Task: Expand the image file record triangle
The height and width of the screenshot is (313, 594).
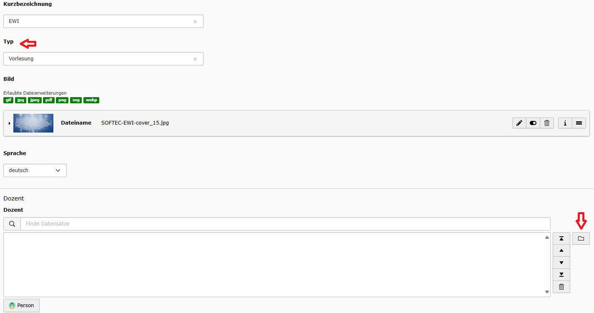Action: coord(9,123)
